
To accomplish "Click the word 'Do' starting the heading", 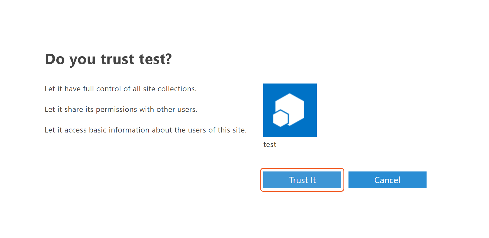I will [55, 59].
